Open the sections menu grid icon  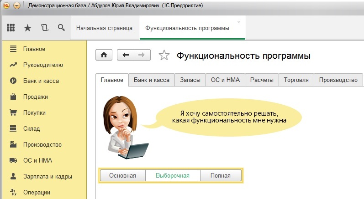pyautogui.click(x=11, y=28)
